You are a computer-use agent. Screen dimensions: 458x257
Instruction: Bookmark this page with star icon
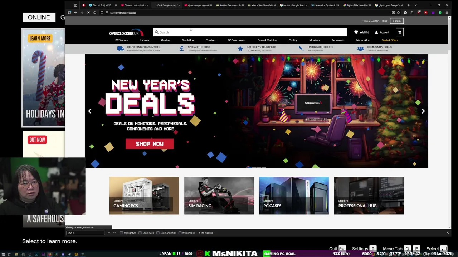point(398,13)
